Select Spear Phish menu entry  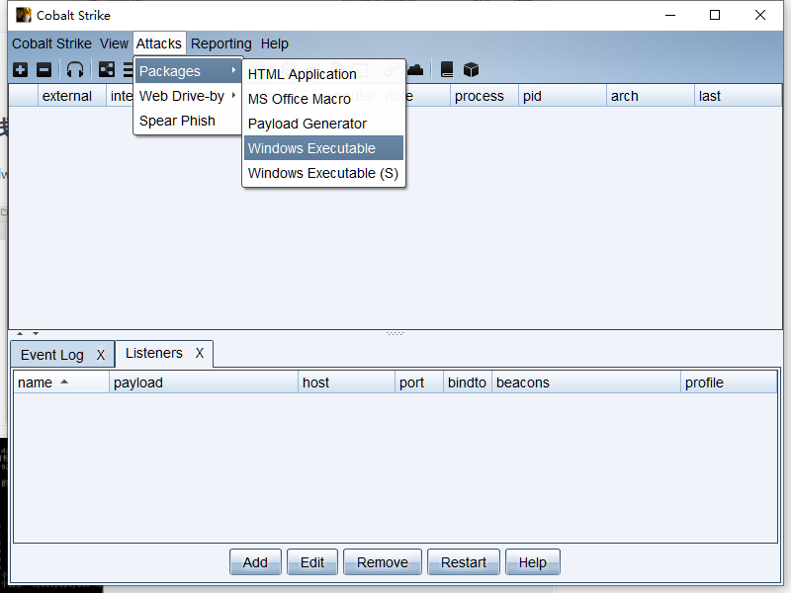188,121
